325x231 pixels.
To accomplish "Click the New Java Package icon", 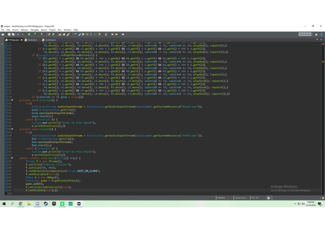I will pos(49,34).
